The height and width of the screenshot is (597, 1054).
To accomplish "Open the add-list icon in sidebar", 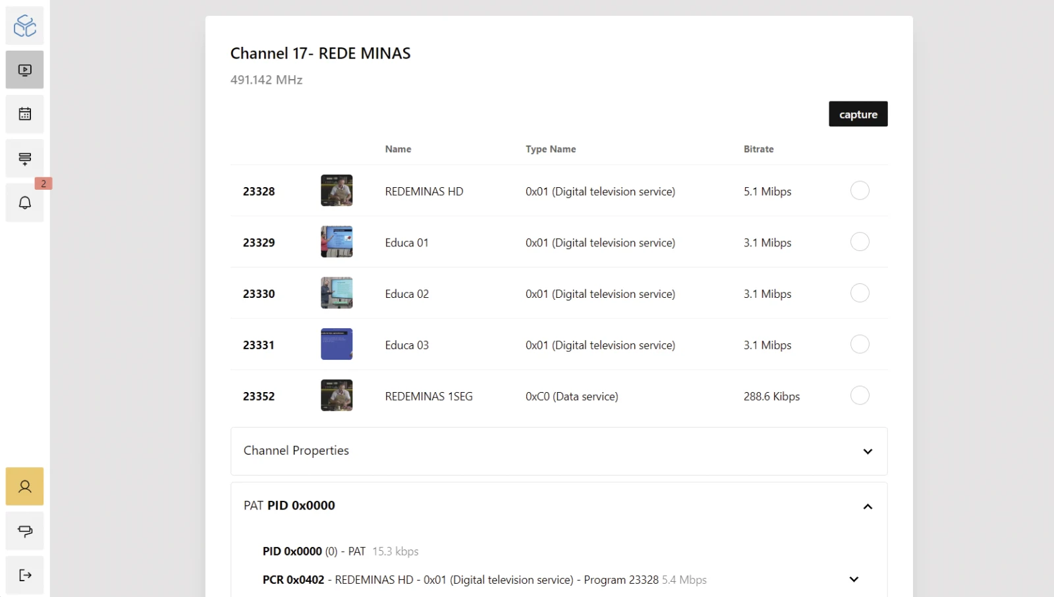I will tap(25, 158).
